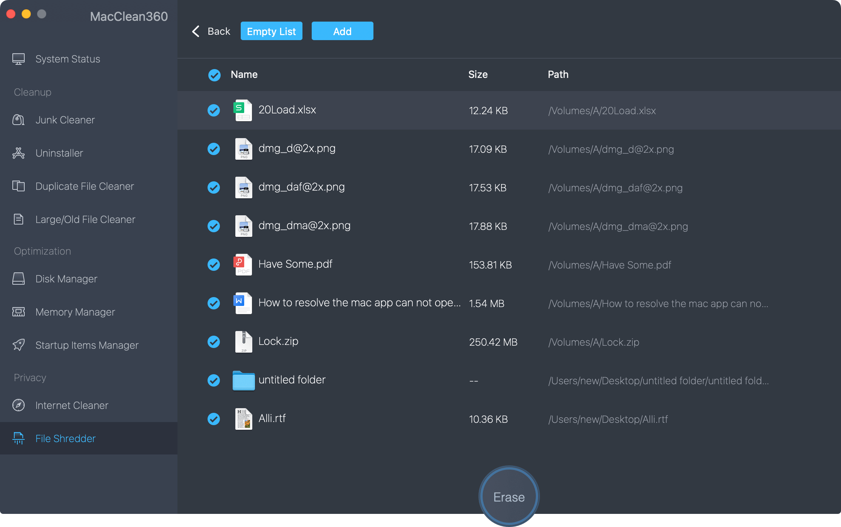Uncheck the 20Load.xlsx checkbox
Image resolution: width=841 pixels, height=527 pixels.
pyautogui.click(x=213, y=110)
